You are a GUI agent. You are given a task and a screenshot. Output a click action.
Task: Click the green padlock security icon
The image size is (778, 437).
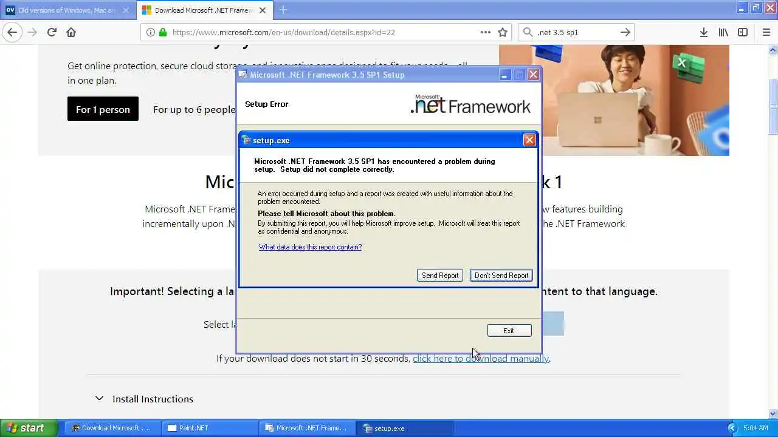coord(162,32)
